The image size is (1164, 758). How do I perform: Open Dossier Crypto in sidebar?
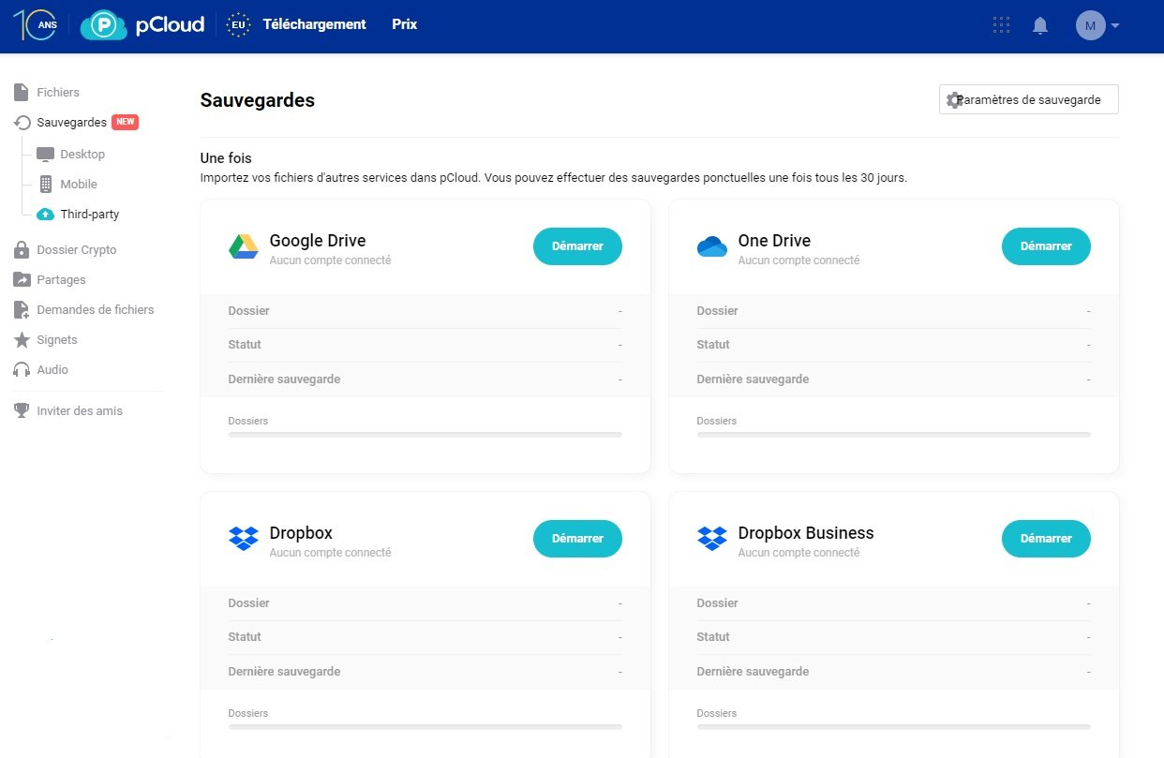[77, 250]
